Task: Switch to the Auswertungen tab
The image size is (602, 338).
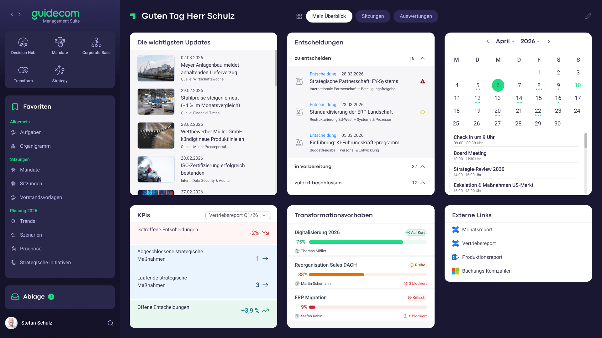Action: coord(416,16)
